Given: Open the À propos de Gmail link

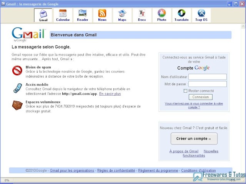Looking at the screenshot, I should (184, 151).
